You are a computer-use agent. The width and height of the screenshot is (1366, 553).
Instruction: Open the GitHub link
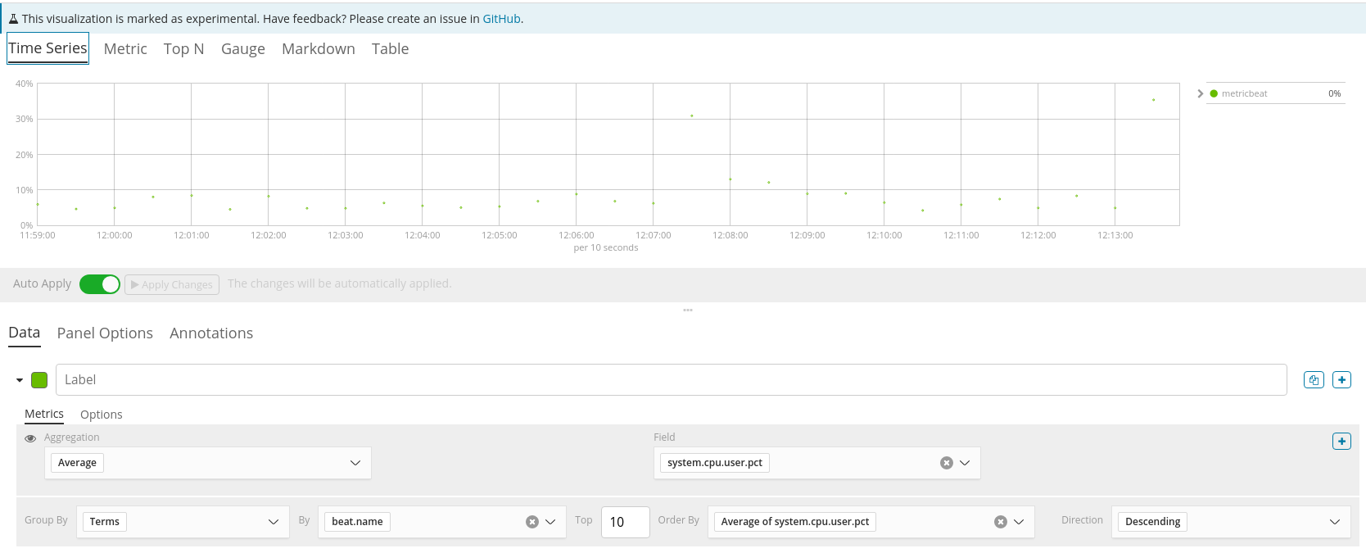point(501,19)
